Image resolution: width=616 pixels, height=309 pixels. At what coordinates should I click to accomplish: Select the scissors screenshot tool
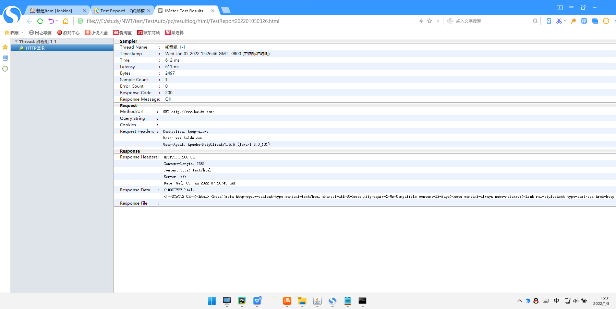tap(559, 21)
